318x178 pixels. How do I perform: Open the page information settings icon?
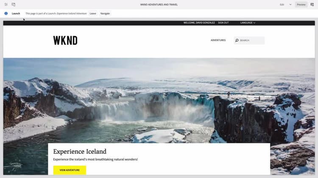tap(6, 5)
